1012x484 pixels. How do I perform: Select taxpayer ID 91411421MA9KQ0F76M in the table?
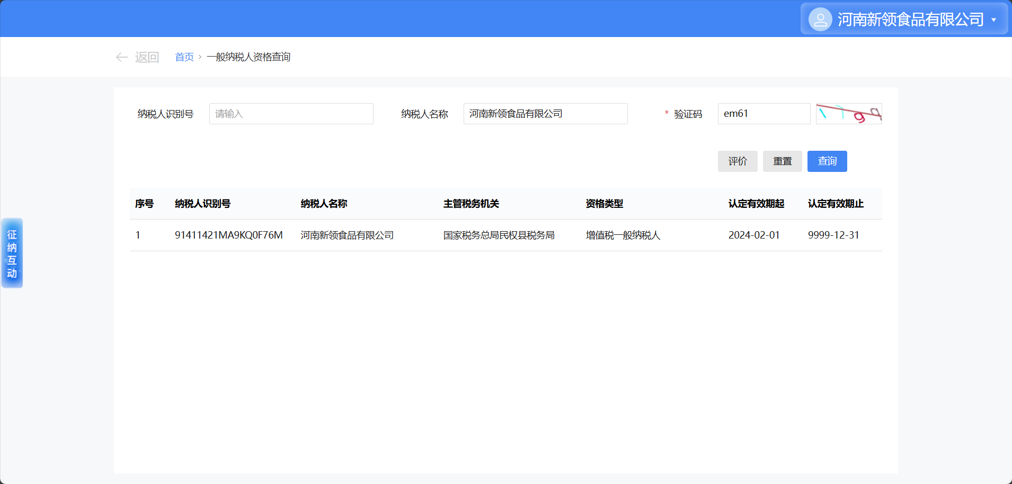point(228,235)
